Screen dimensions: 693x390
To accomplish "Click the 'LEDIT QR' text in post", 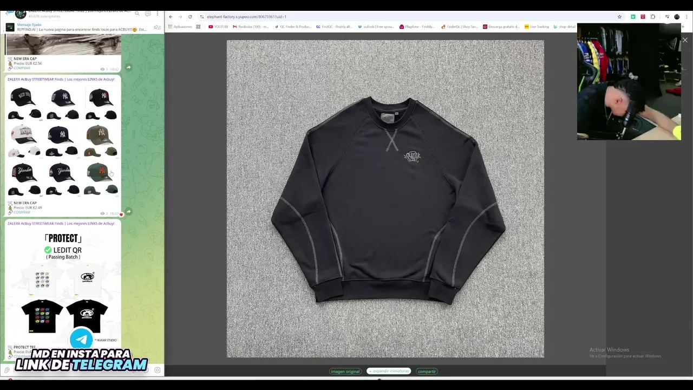I will [x=68, y=250].
